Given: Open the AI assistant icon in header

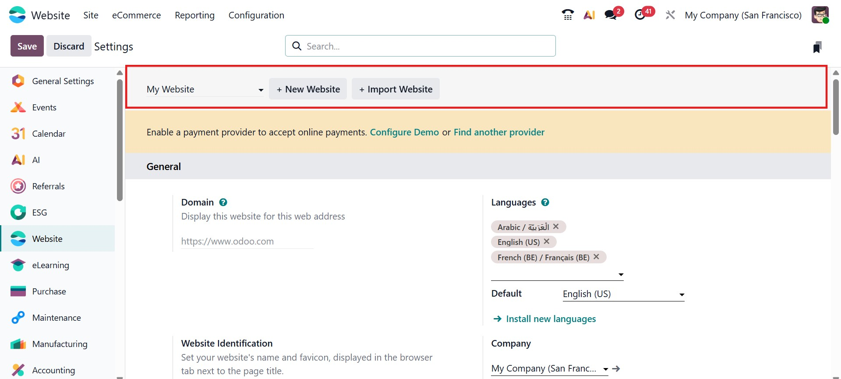Looking at the screenshot, I should point(589,15).
